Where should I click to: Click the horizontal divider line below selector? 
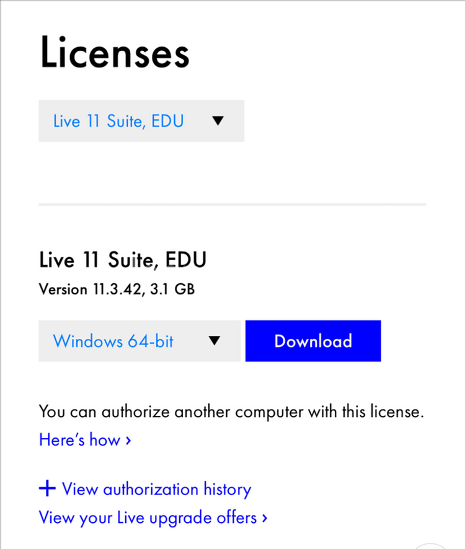(x=232, y=204)
